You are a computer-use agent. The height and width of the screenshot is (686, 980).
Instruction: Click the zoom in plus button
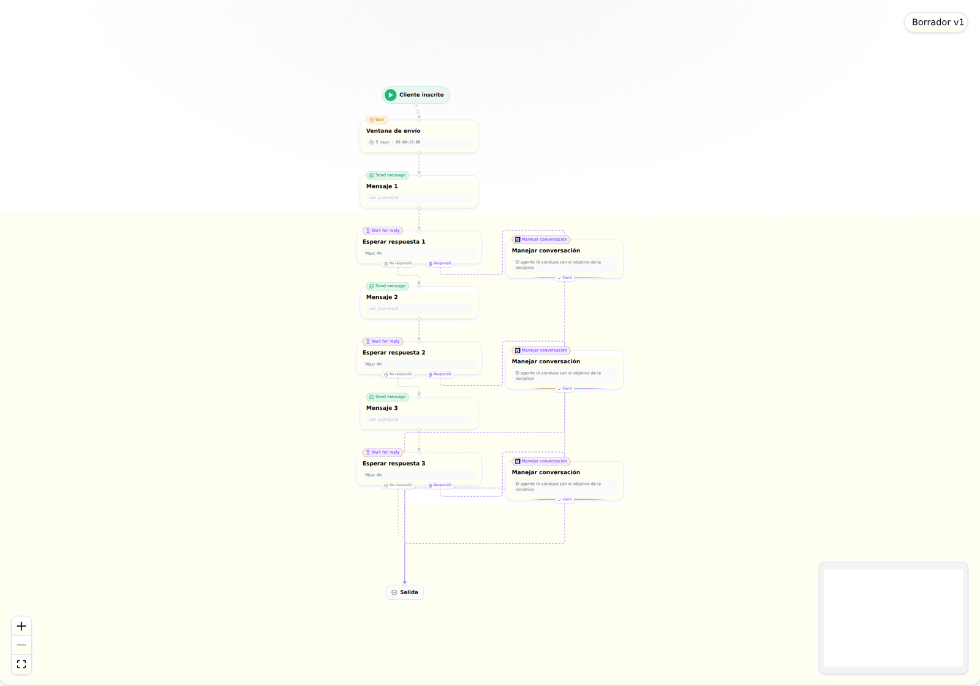point(21,626)
